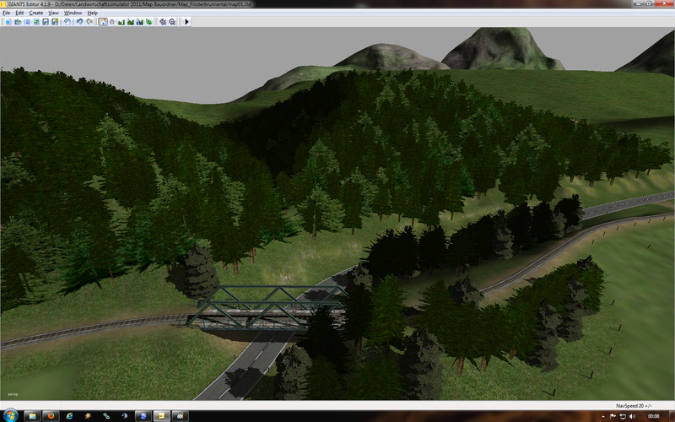The image size is (675, 422).
Task: Expand the hidden tray icons arrow
Action: click(602, 416)
